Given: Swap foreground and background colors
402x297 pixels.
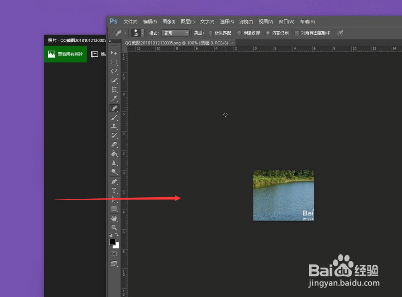Looking at the screenshot, I should [x=117, y=235].
